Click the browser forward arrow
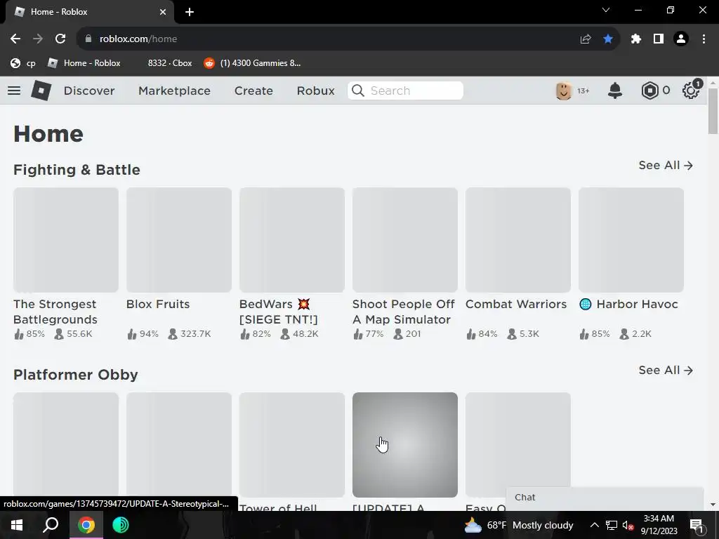The height and width of the screenshot is (539, 719). point(38,39)
